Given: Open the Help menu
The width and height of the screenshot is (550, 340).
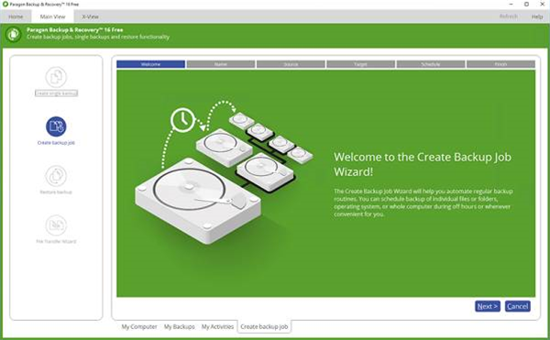Looking at the screenshot, I should (x=536, y=16).
